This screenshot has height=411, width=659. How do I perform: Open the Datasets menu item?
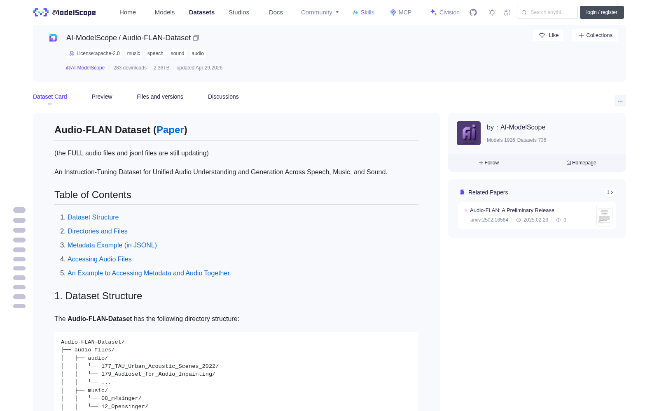click(202, 12)
